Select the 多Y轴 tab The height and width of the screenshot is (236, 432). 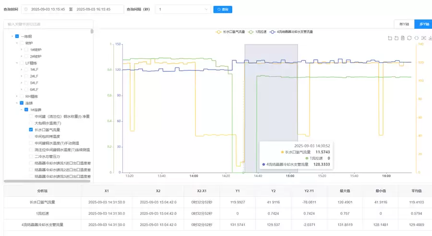click(423, 24)
